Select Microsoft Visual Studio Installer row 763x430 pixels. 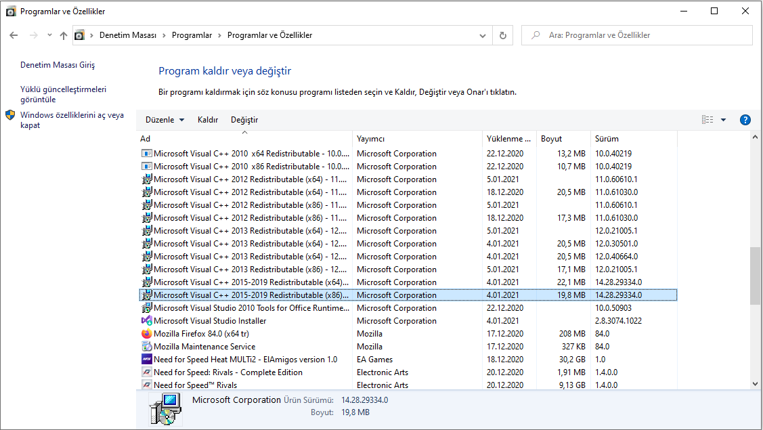click(x=408, y=320)
